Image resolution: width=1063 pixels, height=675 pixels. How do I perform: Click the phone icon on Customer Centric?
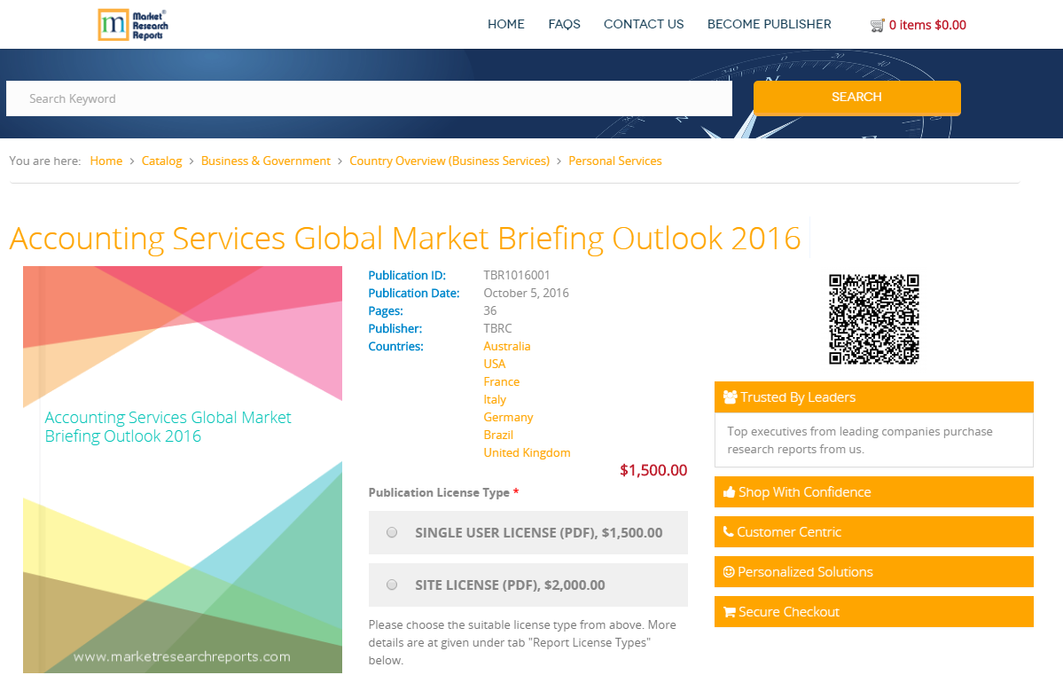point(729,532)
